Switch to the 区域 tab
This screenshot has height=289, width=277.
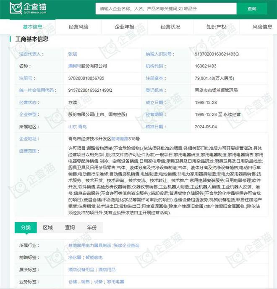(48, 228)
